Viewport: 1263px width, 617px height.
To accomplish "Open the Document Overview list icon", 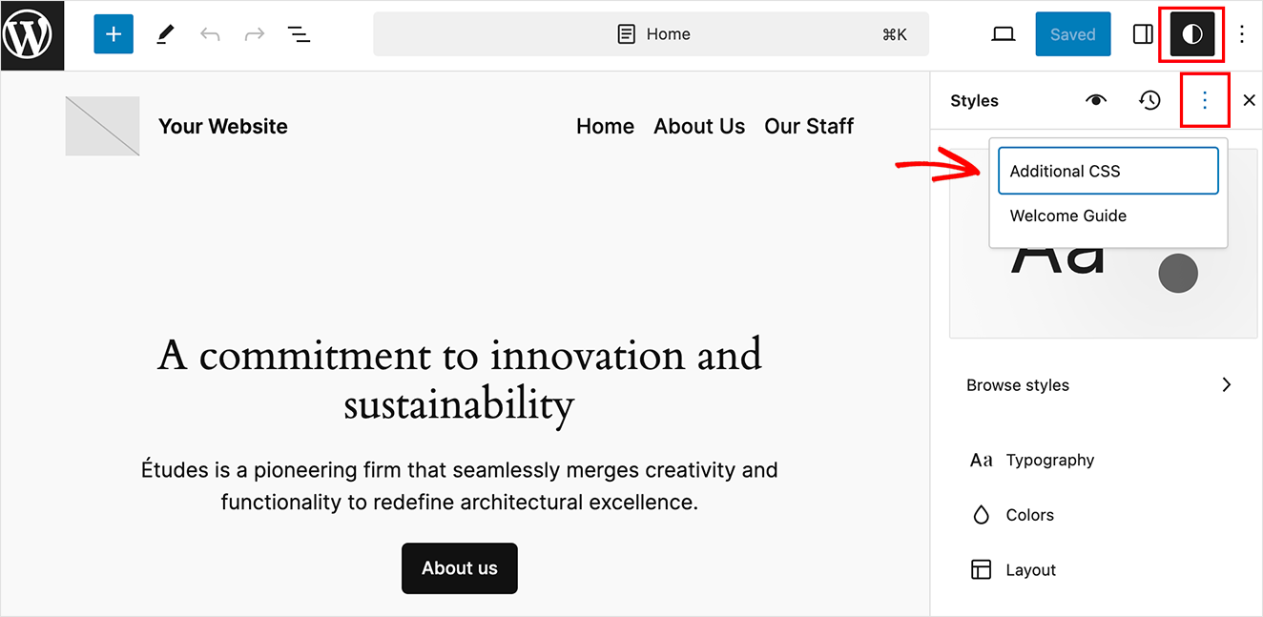I will tap(299, 33).
